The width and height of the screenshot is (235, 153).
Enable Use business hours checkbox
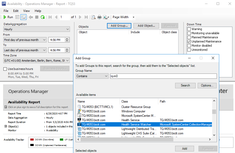click(x=5, y=69)
